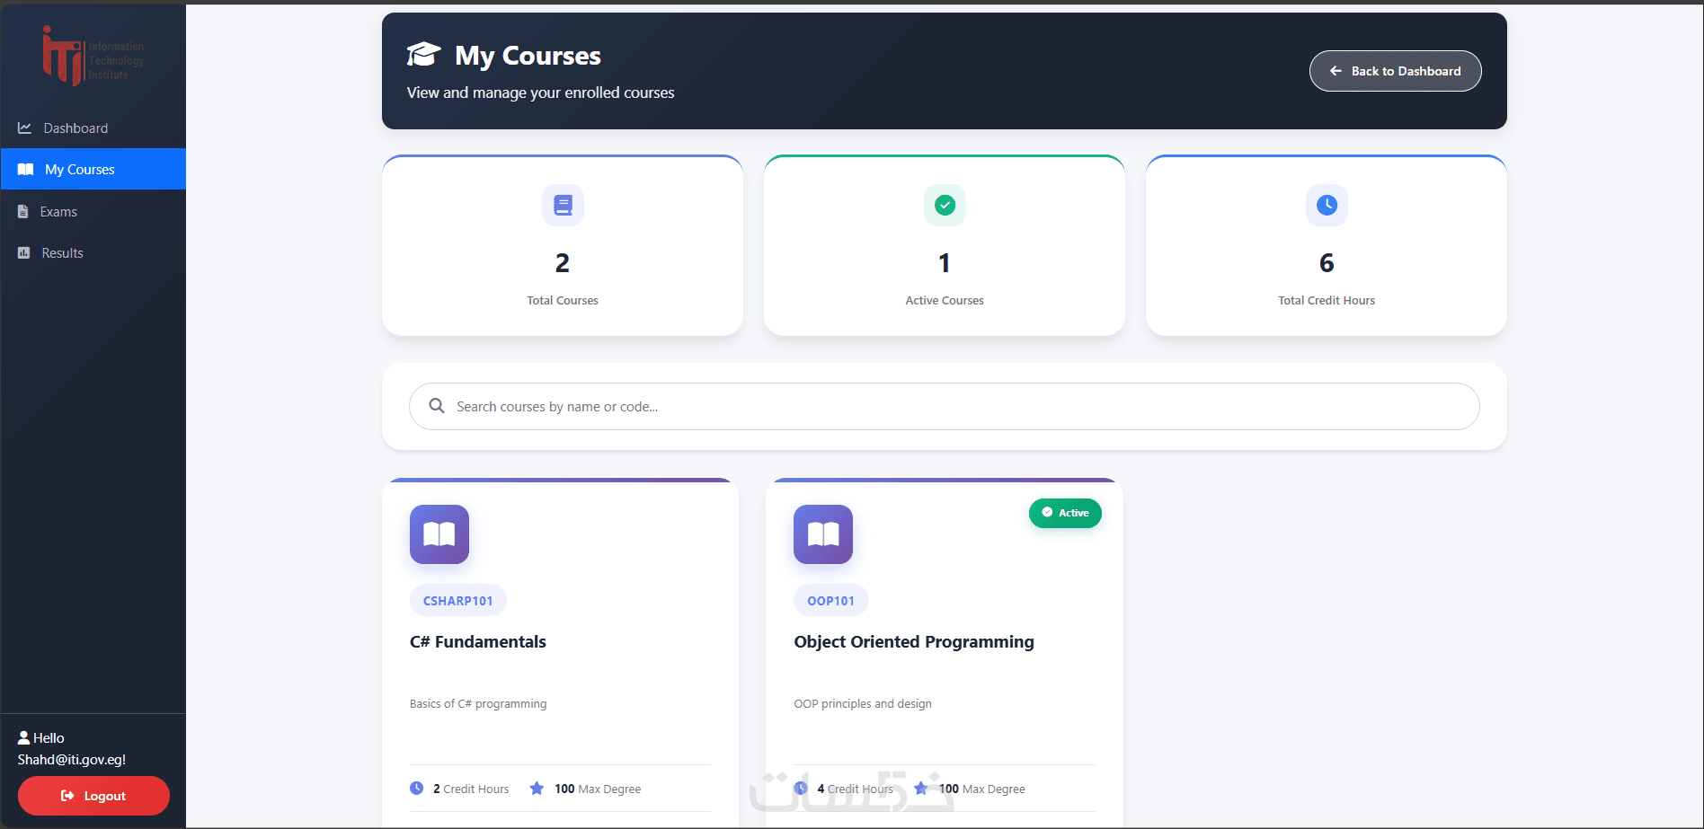The height and width of the screenshot is (829, 1704).
Task: Click the Total Credit Hours clock icon
Action: tap(1327, 206)
